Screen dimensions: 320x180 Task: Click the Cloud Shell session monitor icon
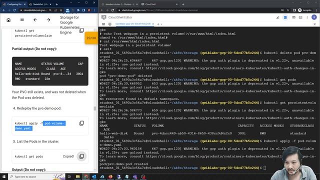coord(300,17)
